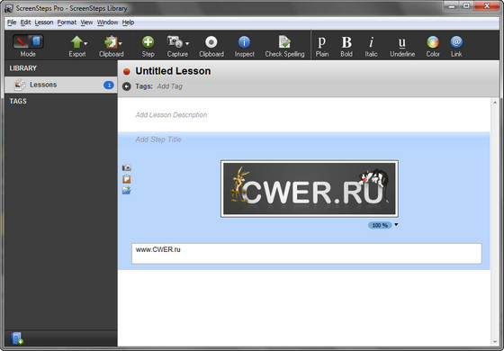Run Check Spelling from toolbar
The height and width of the screenshot is (351, 504).
coord(284,42)
